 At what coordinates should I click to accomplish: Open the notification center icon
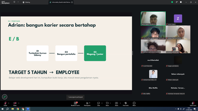point(195,109)
